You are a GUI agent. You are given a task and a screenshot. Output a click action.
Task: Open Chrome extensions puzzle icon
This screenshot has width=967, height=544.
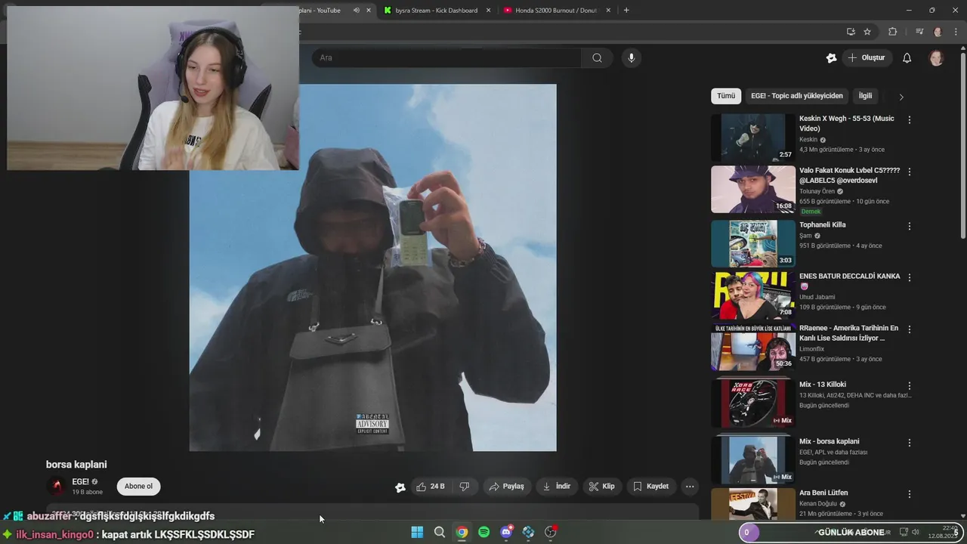tap(892, 32)
